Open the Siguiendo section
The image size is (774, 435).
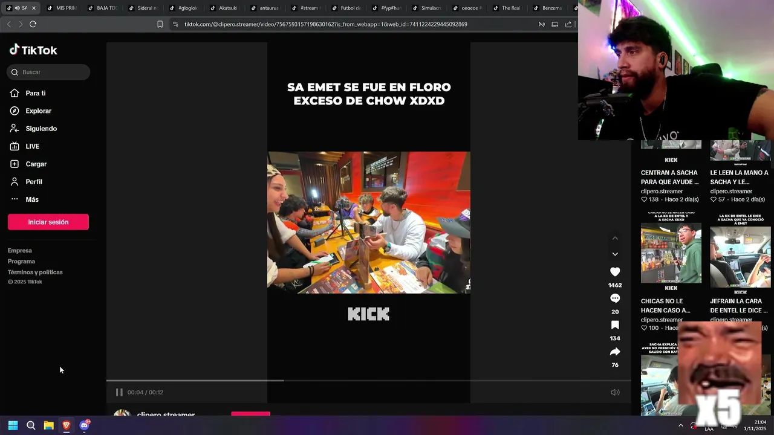point(41,128)
